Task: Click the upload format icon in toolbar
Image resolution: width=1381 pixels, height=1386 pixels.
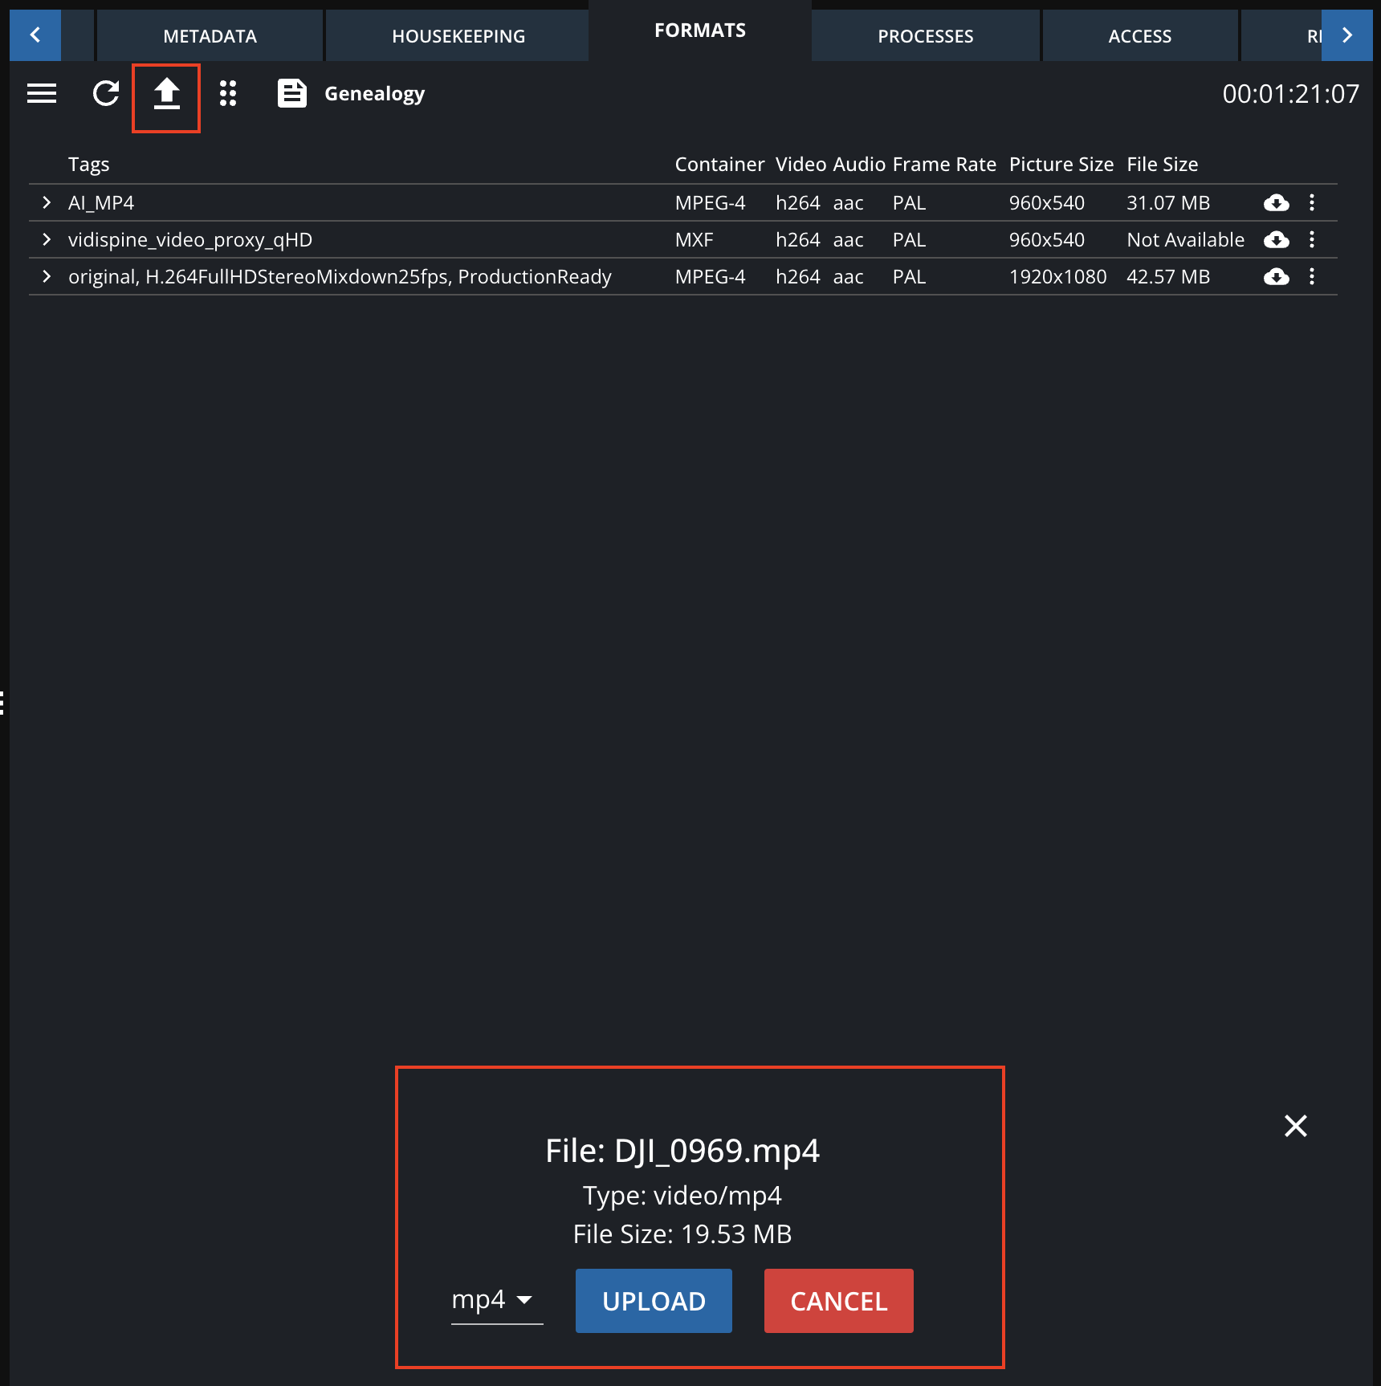Action: point(166,94)
